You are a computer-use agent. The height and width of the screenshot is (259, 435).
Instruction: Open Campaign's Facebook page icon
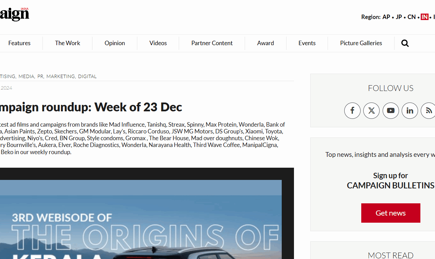pyautogui.click(x=352, y=111)
